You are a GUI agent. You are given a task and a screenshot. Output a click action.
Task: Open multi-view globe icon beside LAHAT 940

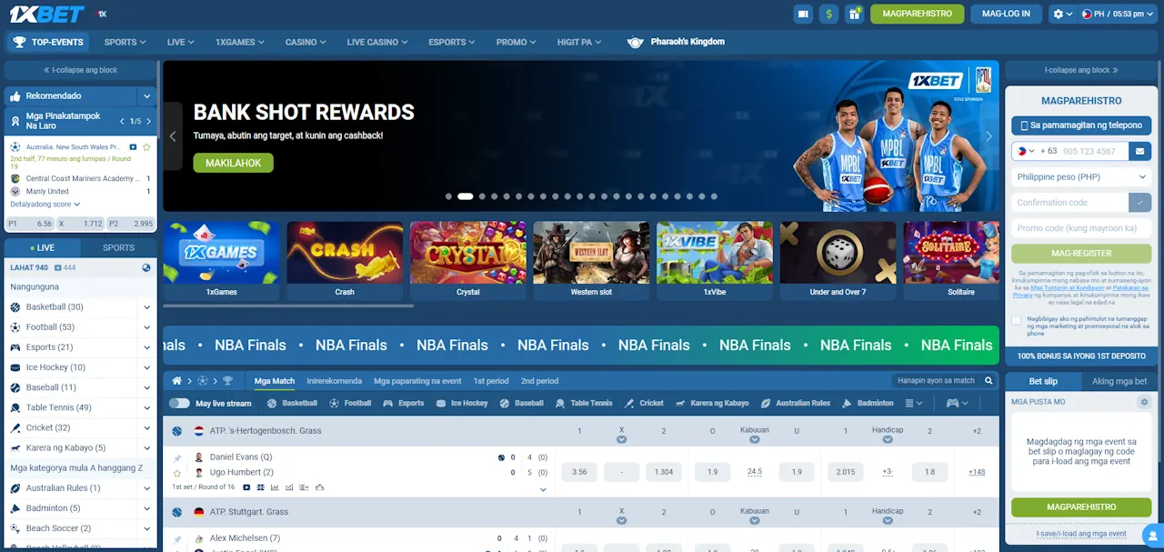tap(146, 268)
